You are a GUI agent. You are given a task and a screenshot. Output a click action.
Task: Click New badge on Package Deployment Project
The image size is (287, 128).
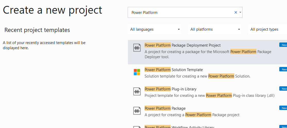[283, 45]
